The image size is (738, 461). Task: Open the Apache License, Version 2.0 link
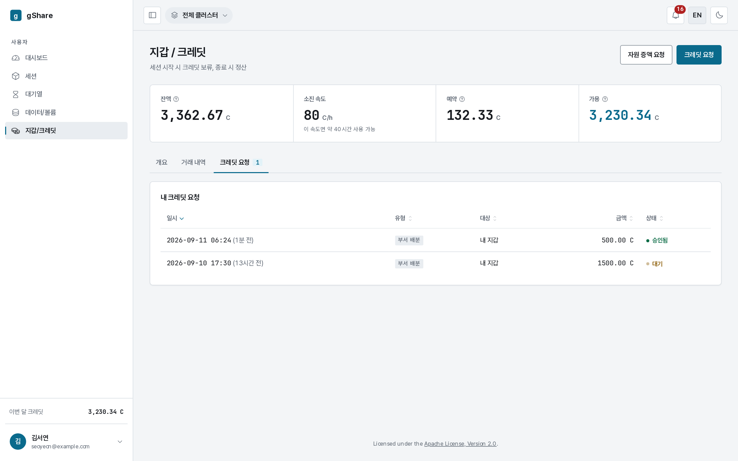click(460, 444)
